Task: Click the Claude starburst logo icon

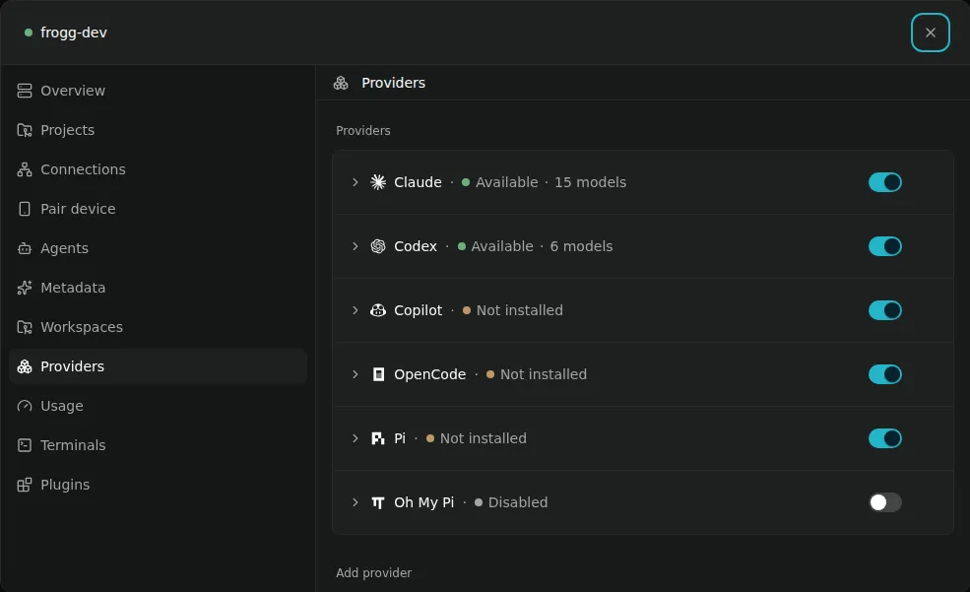Action: click(x=378, y=182)
